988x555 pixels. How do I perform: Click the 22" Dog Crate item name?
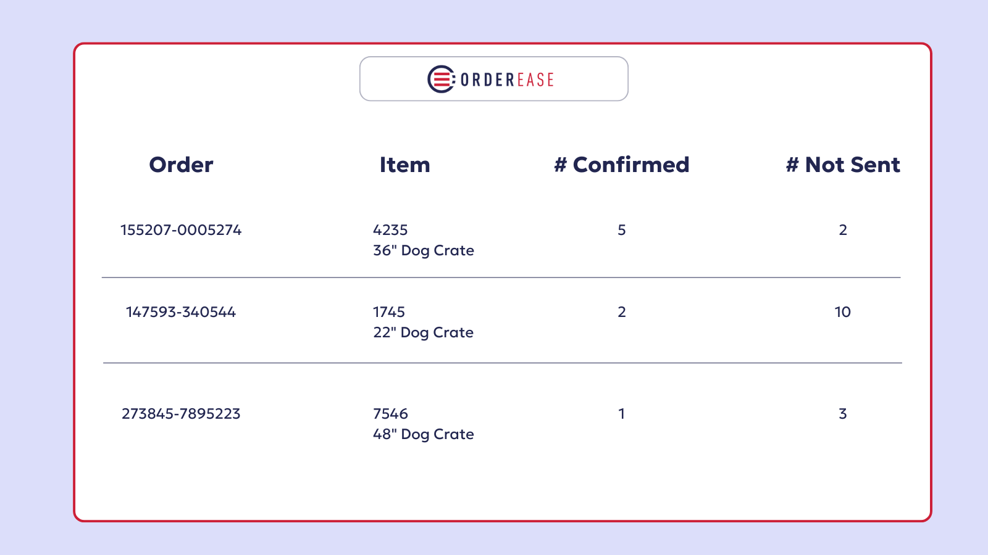point(423,332)
